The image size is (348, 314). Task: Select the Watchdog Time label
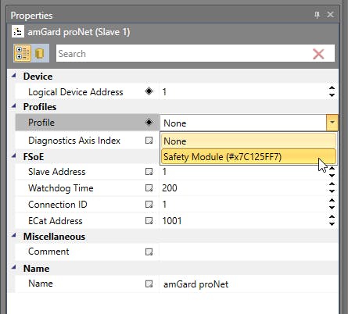[61, 188]
